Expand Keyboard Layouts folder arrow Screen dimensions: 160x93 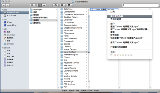coord(87,63)
